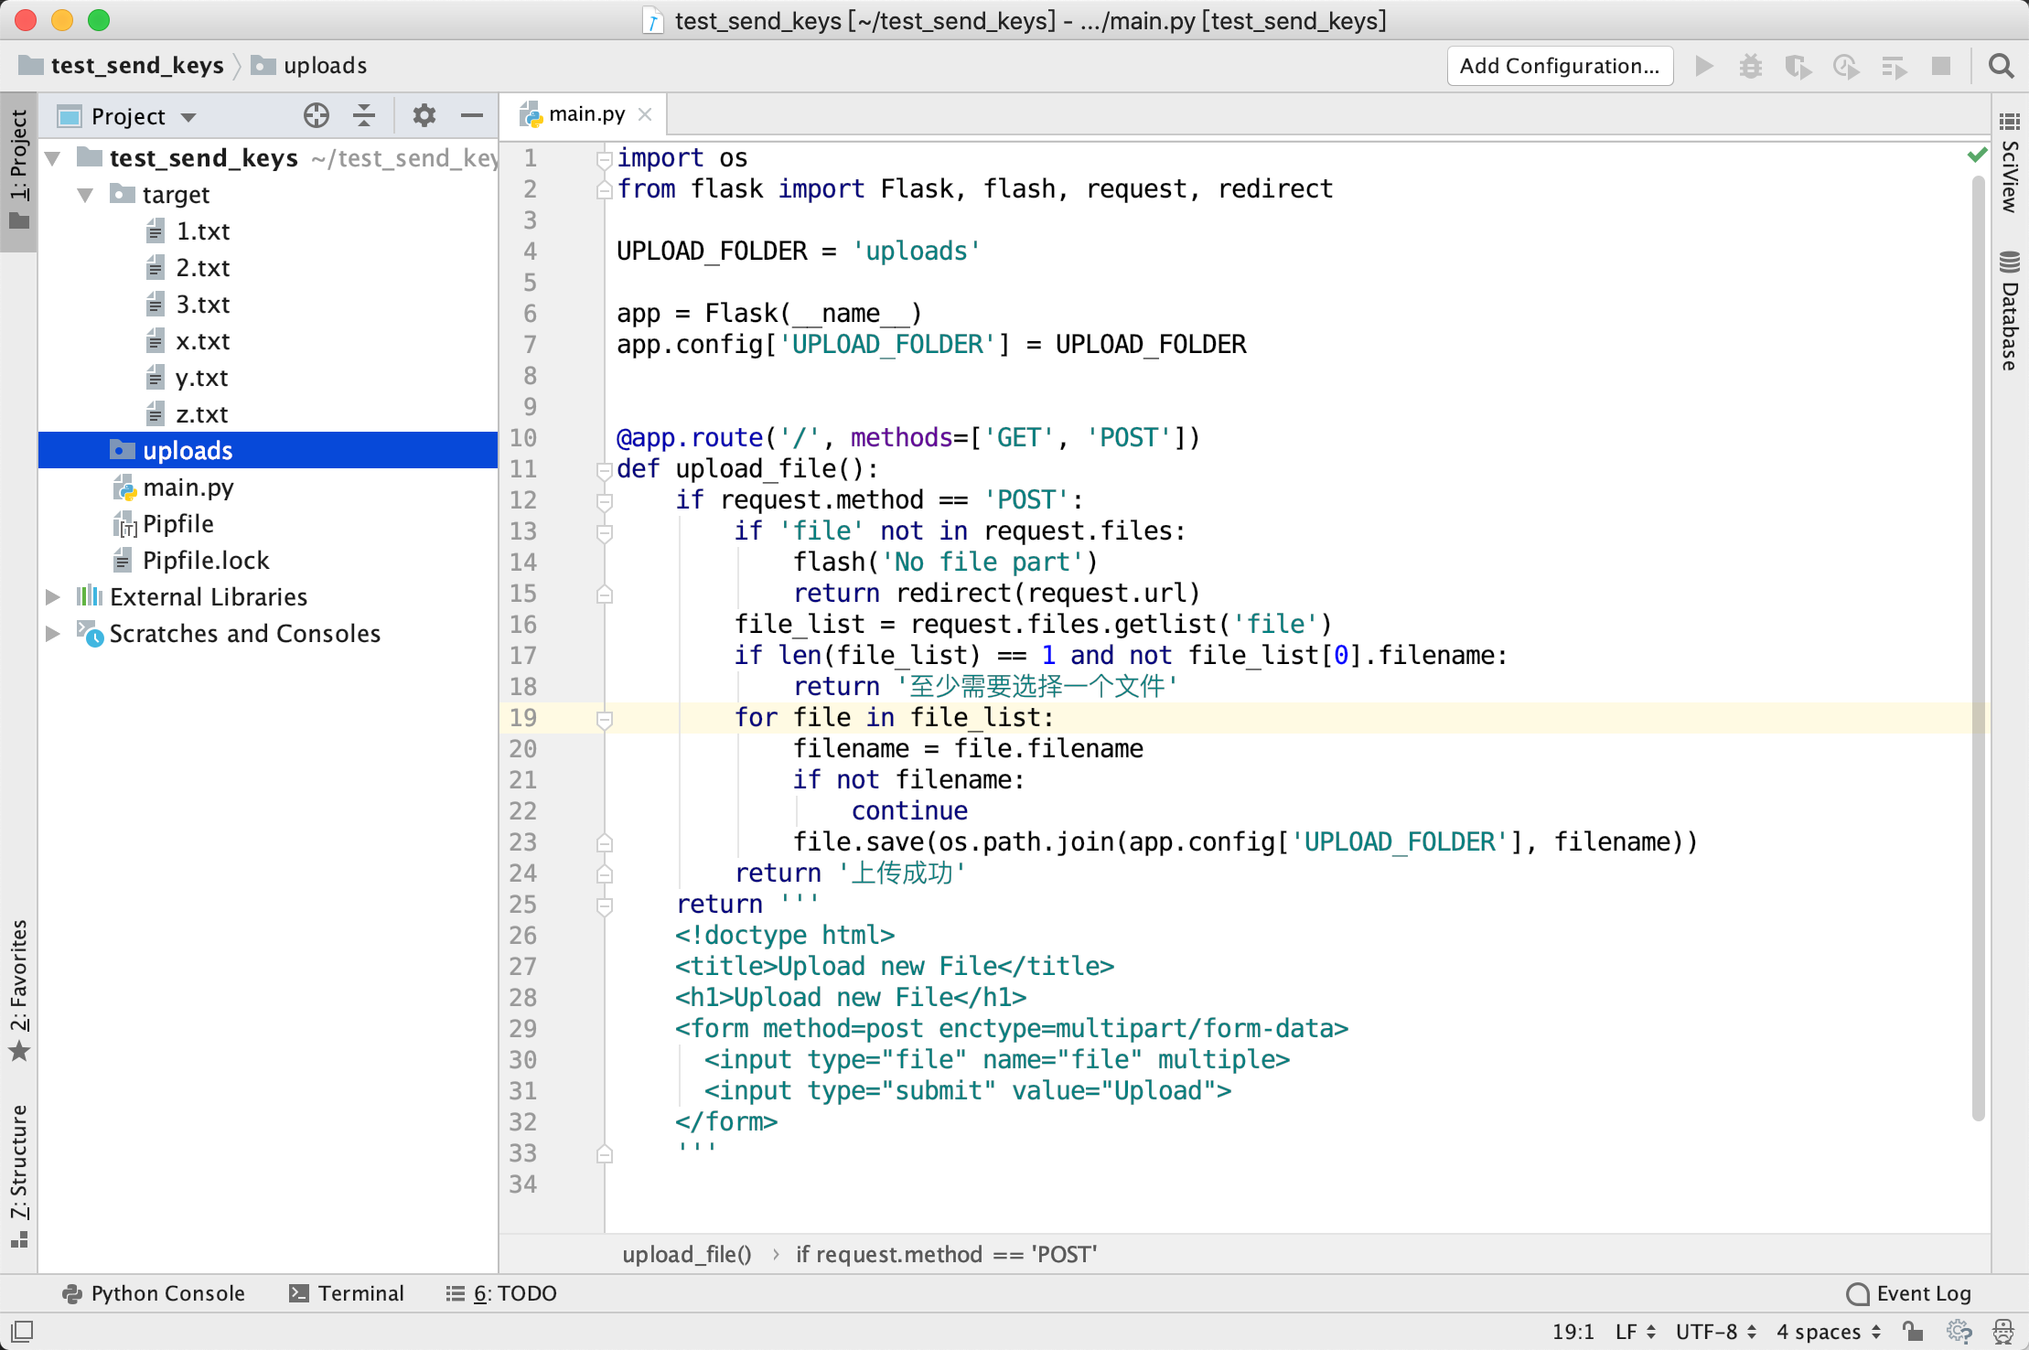
Task: Click the editor vertical scrollbar
Action: point(1979,648)
